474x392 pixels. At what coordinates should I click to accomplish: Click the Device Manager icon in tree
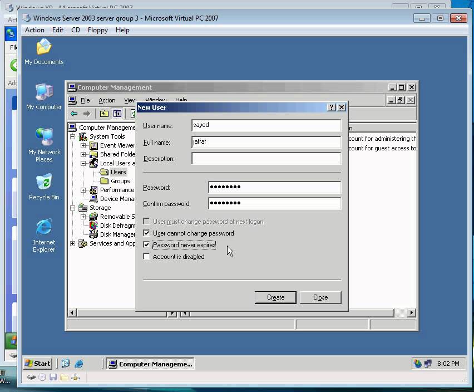93,199
